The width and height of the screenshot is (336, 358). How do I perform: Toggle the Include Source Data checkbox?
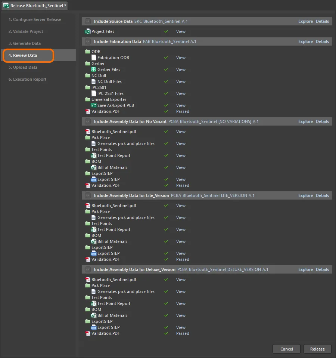click(x=88, y=22)
